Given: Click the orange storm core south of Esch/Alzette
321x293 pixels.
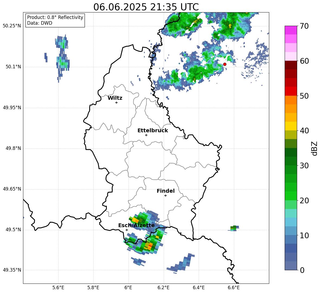Looking at the screenshot, I should tap(149, 246).
